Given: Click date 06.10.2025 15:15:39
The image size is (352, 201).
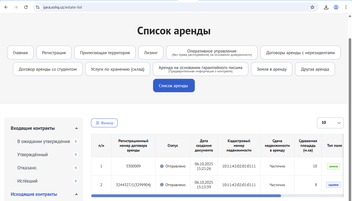Looking at the screenshot, I should click(x=204, y=185).
